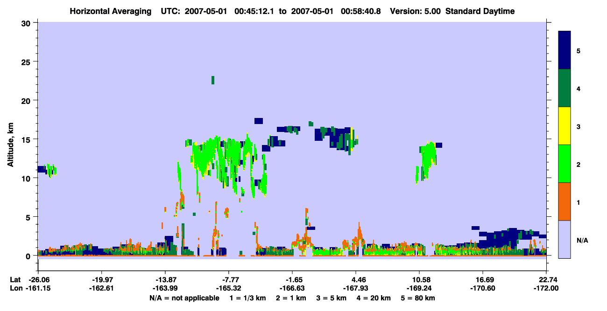Screen dimensions: 607x311
Task: Click the latitude value -13.87
Action: 165,280
